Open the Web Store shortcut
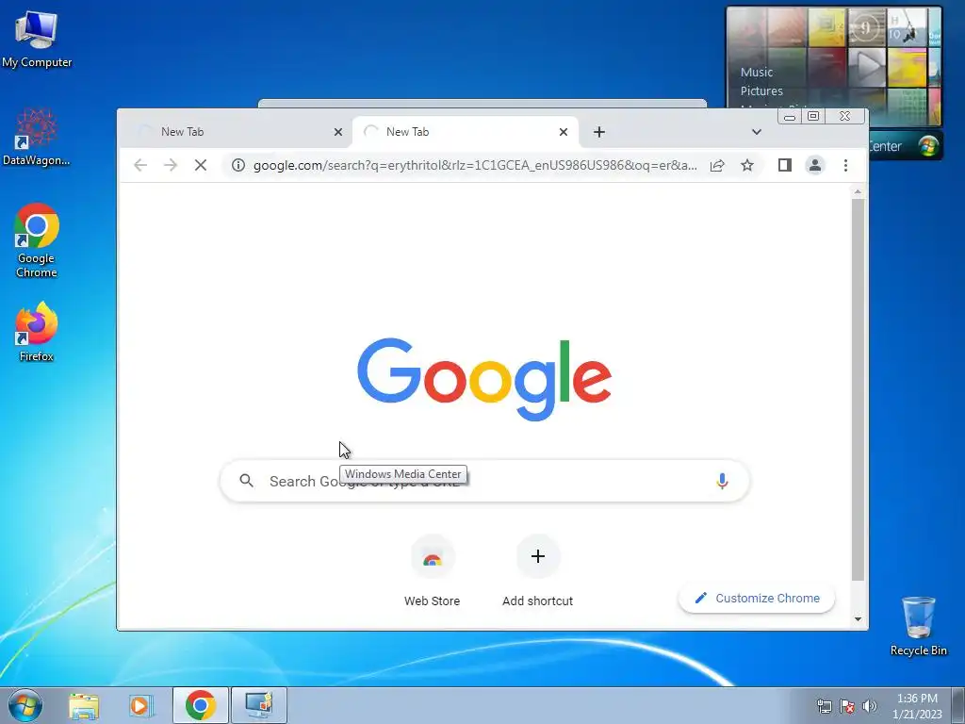 432,571
